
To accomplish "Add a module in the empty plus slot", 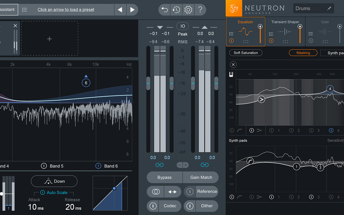I will click(49, 39).
